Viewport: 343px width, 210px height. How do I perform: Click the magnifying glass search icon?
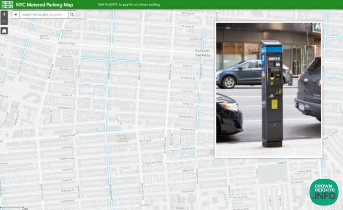pyautogui.click(x=72, y=15)
